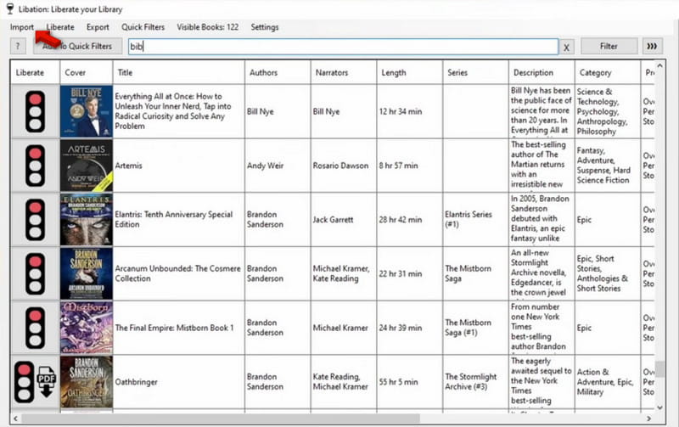Select the title 'Elantris: Tenth Anniversary Special Edition'

click(178, 220)
